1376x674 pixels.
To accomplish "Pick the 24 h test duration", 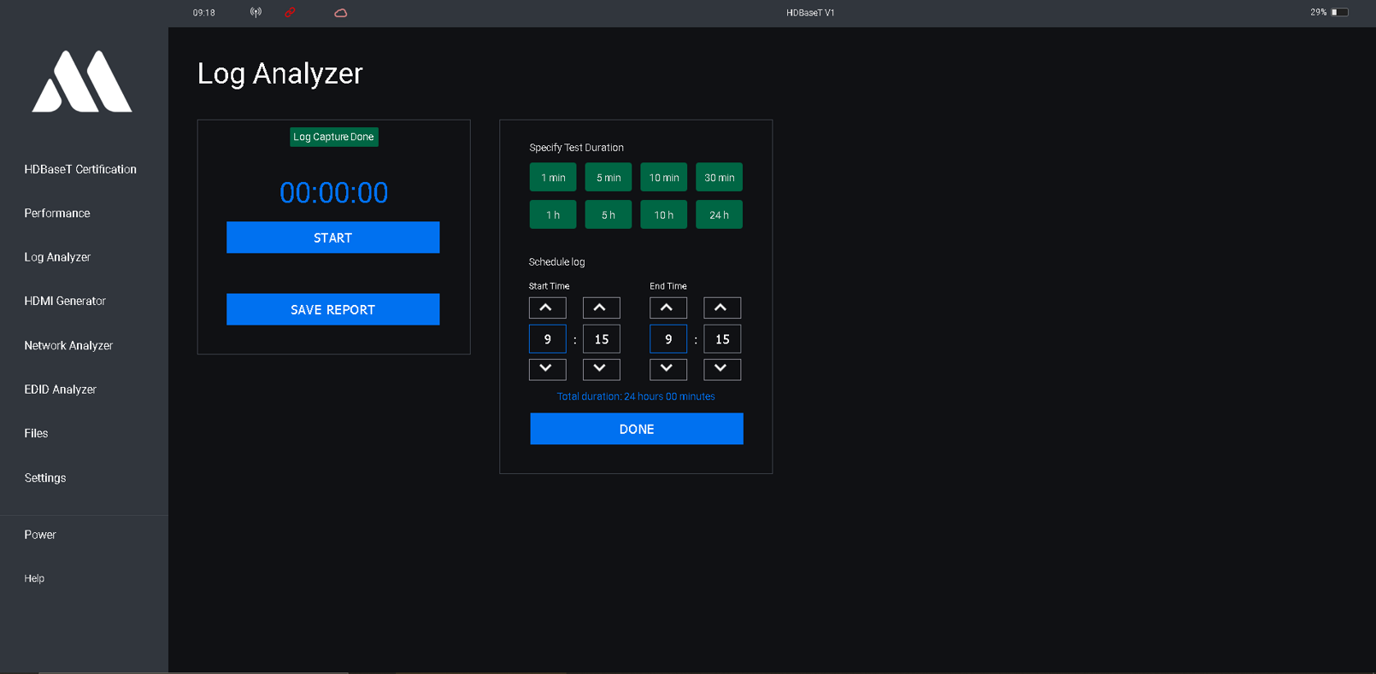I will coord(719,215).
